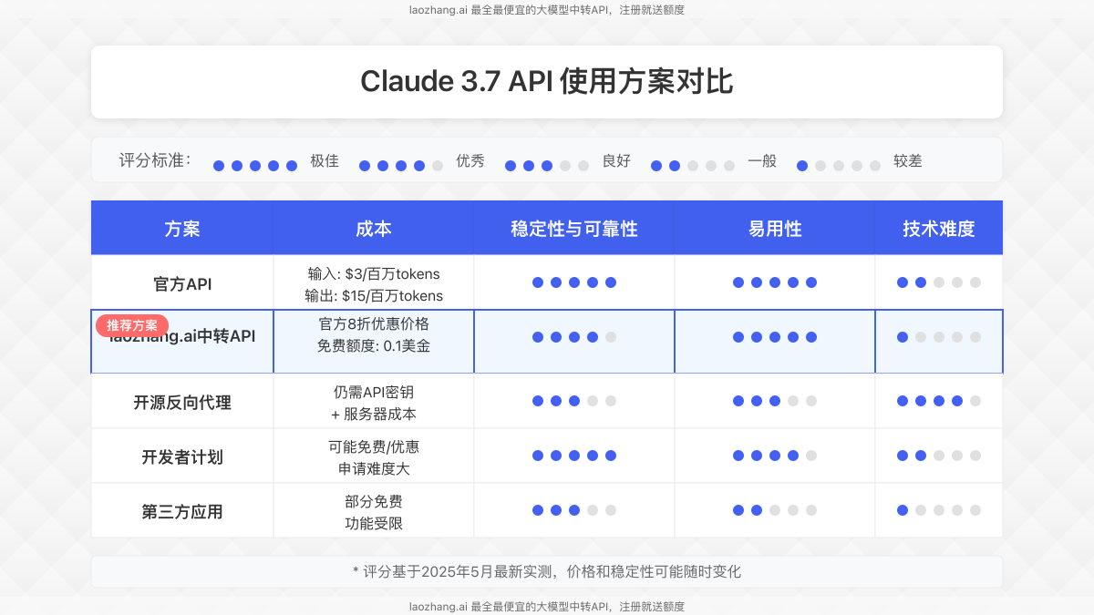
Task: Click 官方API technical difficulty rating dots
Action: pos(939,282)
